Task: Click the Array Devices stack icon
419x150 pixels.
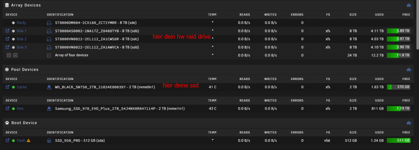Action: pyautogui.click(x=7, y=5)
